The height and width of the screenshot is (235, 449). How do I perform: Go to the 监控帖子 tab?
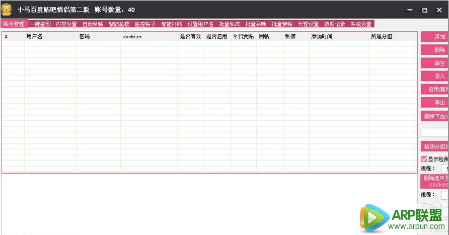pyautogui.click(x=145, y=24)
